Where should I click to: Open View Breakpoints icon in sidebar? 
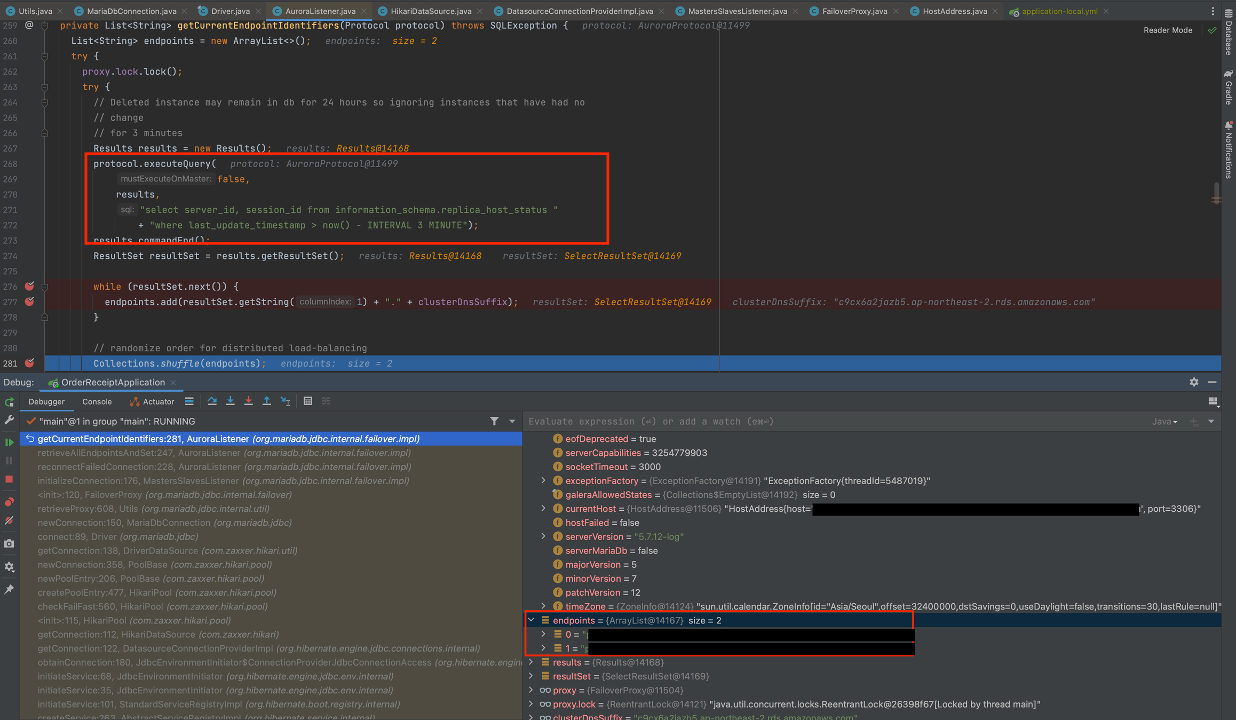9,502
